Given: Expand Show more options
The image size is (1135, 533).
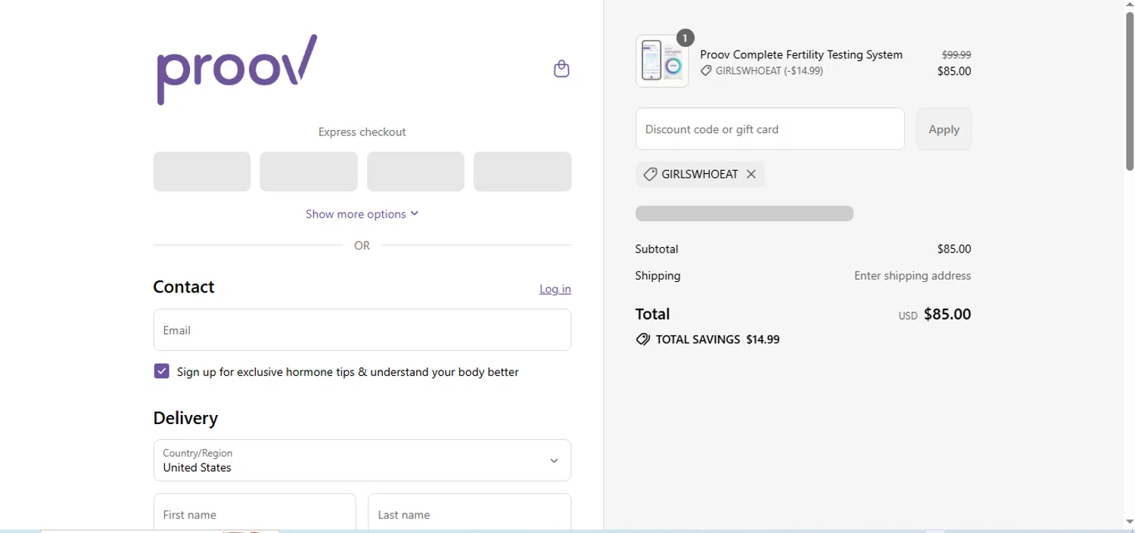Looking at the screenshot, I should tap(362, 214).
